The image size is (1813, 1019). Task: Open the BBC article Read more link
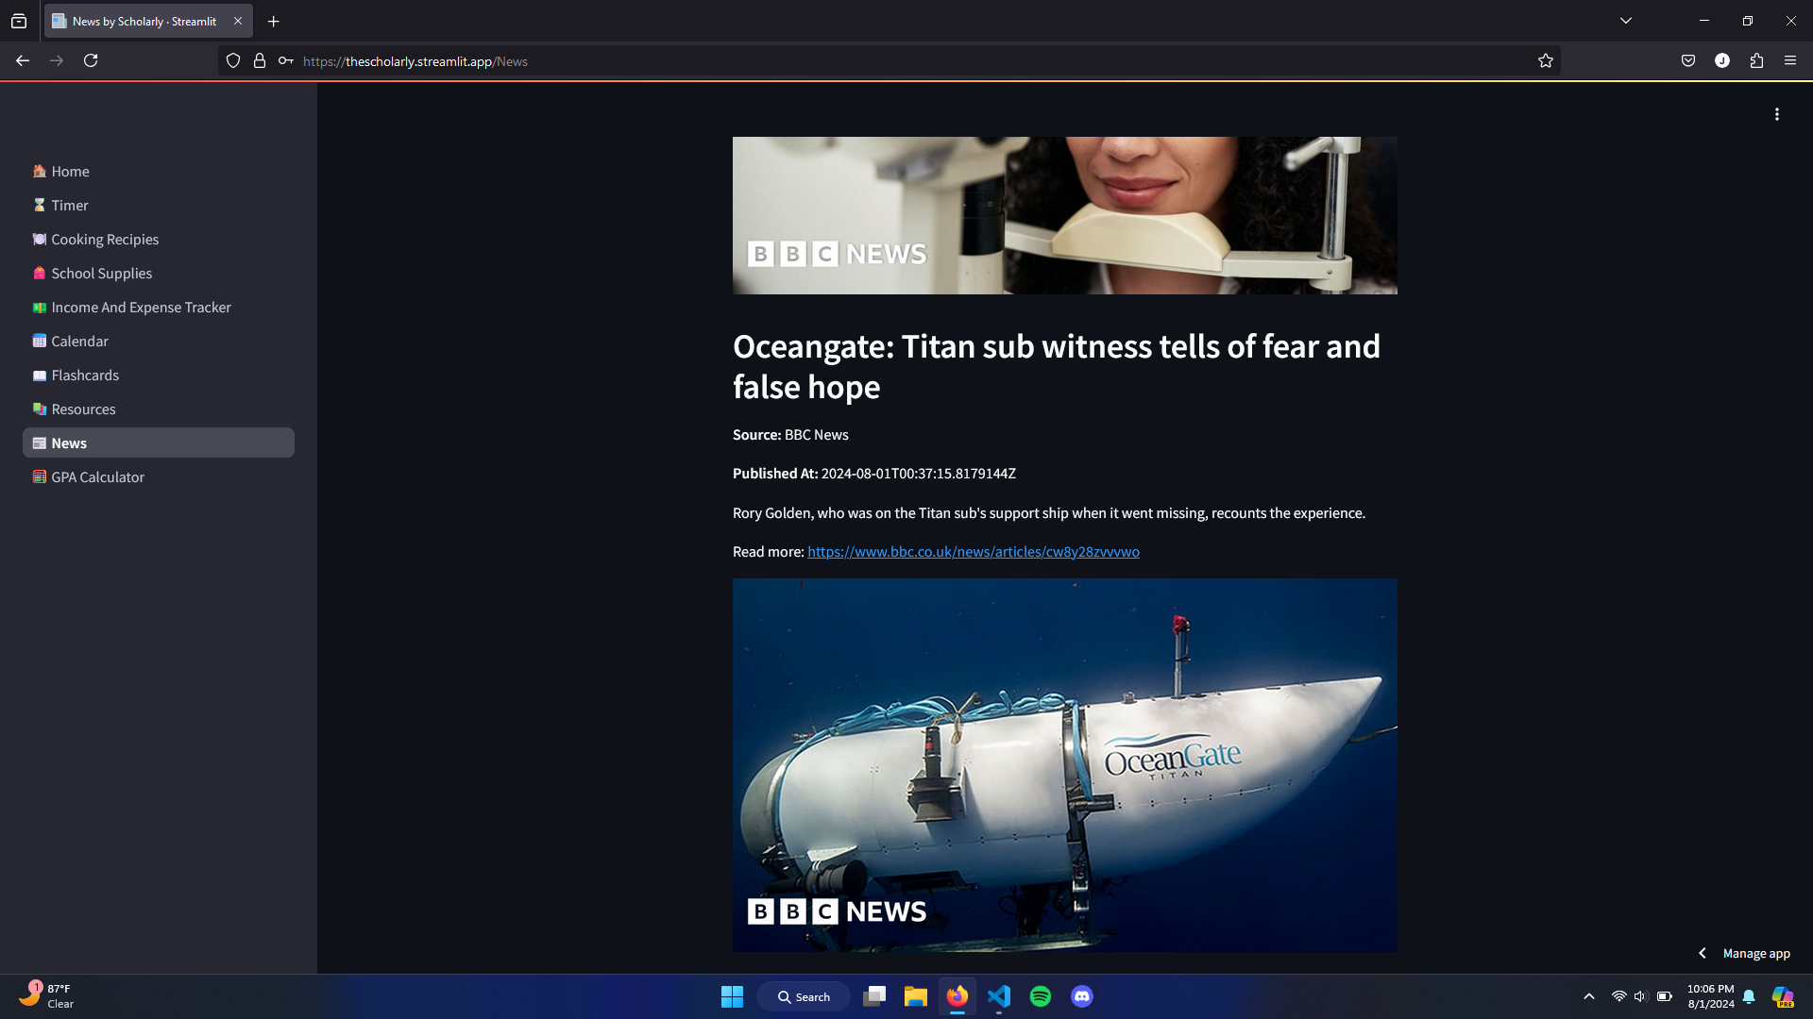[973, 552]
